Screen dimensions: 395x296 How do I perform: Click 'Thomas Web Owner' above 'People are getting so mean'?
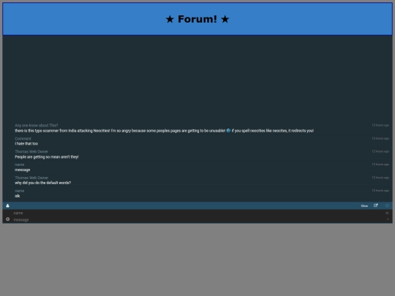pos(31,151)
